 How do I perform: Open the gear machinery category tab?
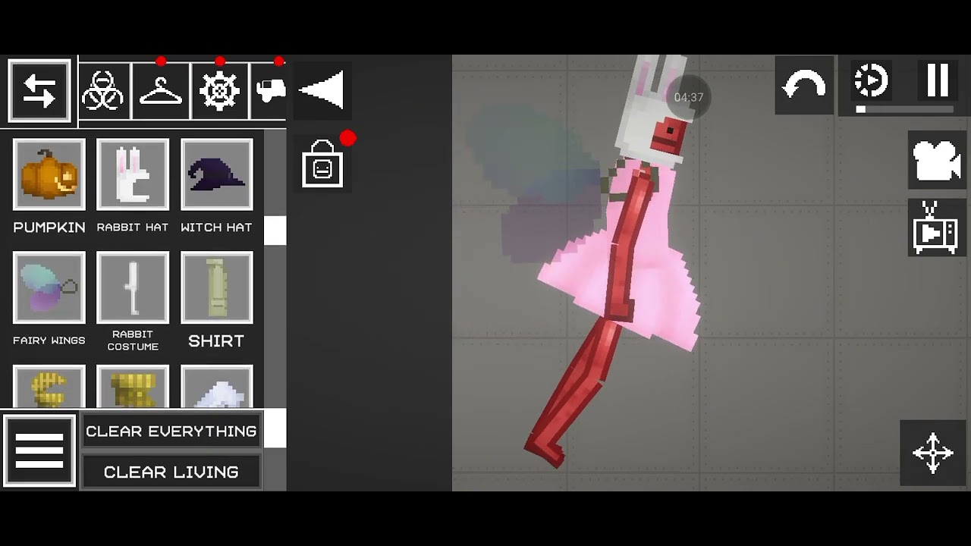click(219, 91)
